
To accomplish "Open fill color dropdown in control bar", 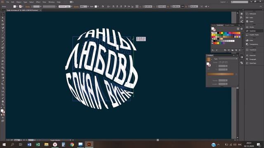I will click(17, 7).
